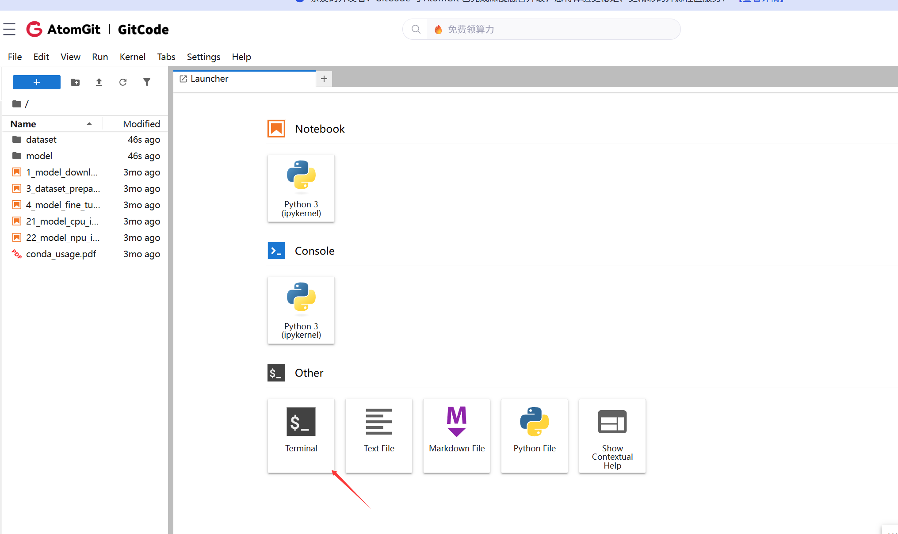Open the Settings menu

[203, 57]
